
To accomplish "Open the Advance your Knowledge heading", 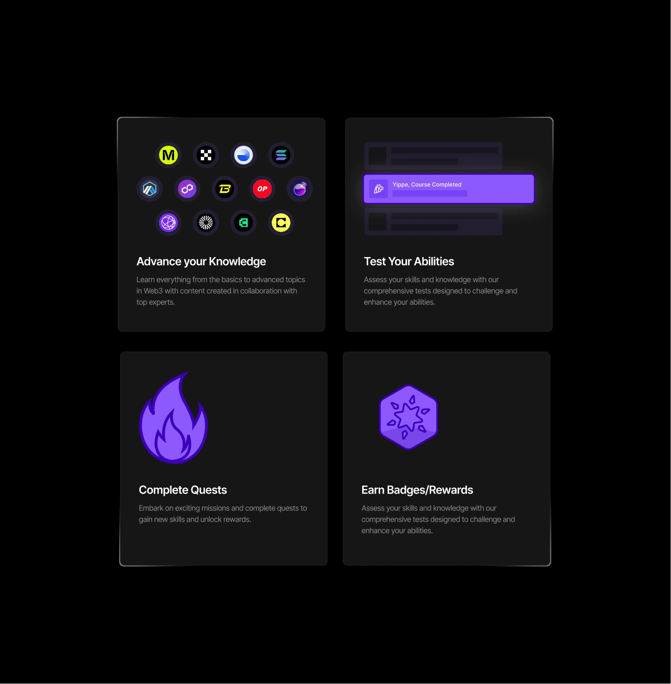I will [201, 261].
